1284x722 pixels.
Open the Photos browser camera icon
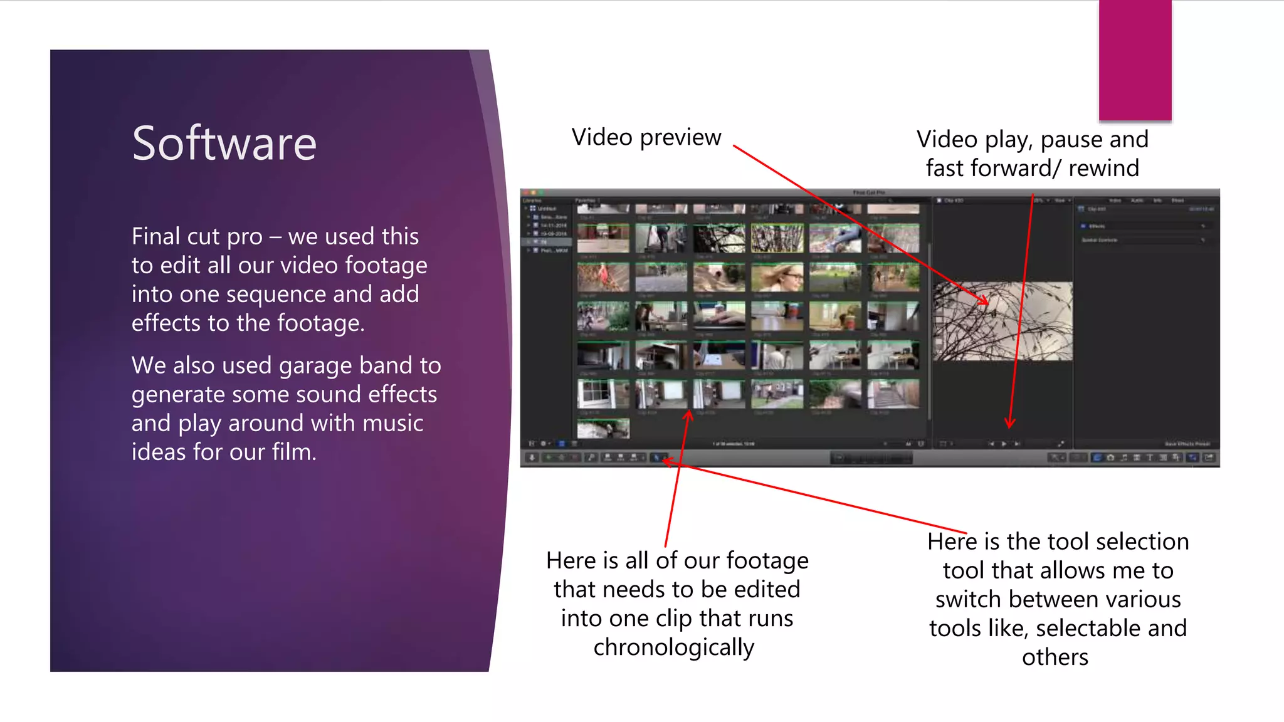pyautogui.click(x=1110, y=458)
